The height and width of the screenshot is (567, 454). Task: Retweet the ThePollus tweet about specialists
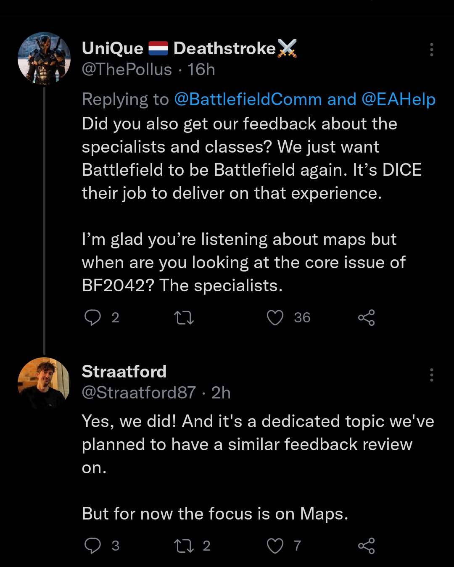(x=184, y=318)
